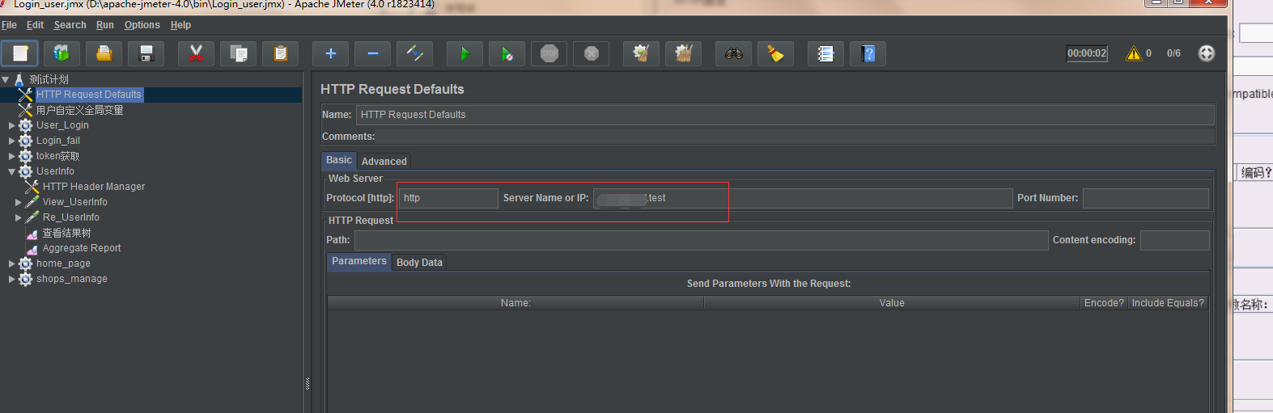Expand the Re_UserInfo sampler
This screenshot has height=413, width=1273.
(x=18, y=217)
